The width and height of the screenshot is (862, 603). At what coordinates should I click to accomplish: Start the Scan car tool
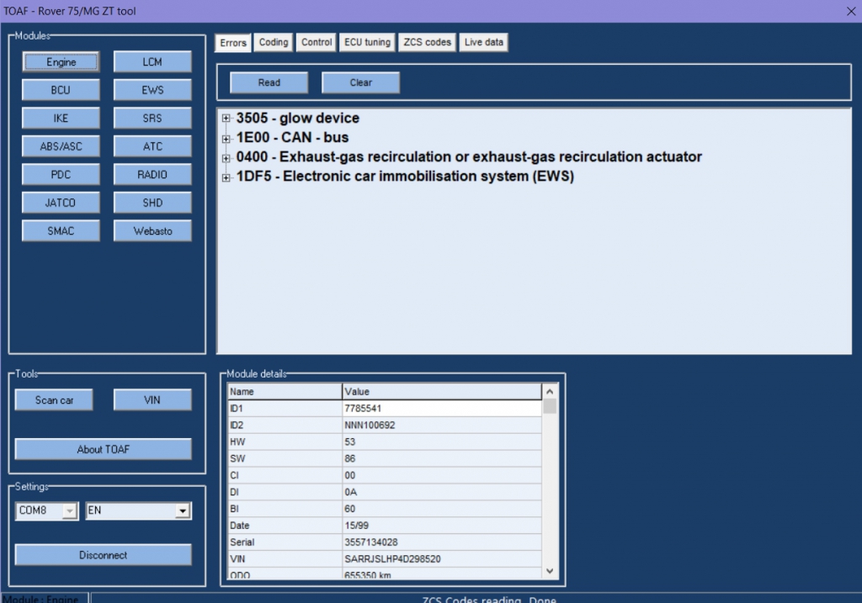54,400
